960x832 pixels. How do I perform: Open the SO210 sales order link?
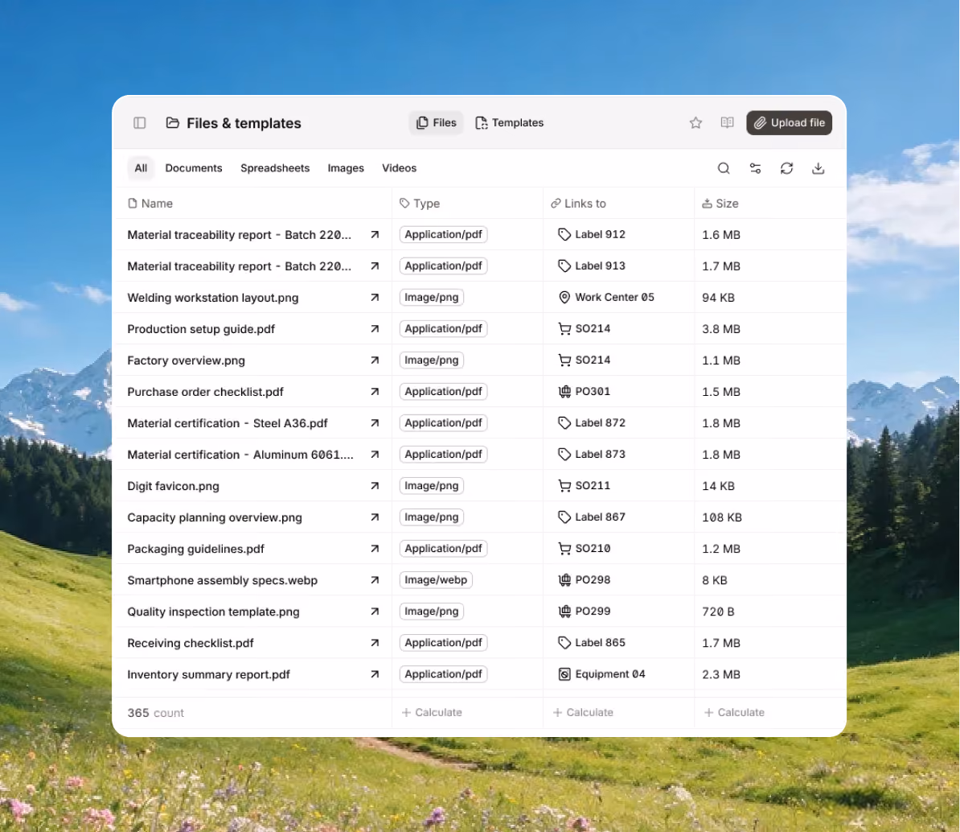pyautogui.click(x=584, y=548)
